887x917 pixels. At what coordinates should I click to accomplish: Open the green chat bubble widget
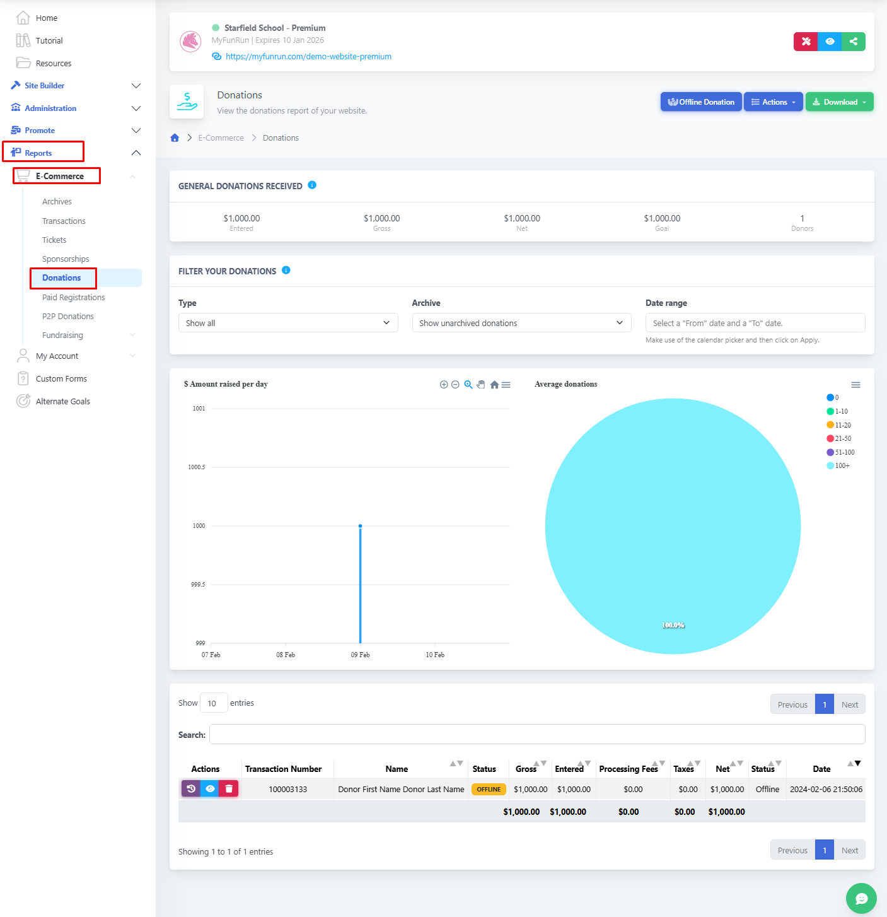pyautogui.click(x=861, y=898)
